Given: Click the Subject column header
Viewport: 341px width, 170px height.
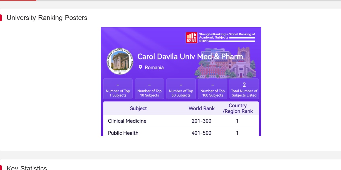Looking at the screenshot, I should pos(138,108).
